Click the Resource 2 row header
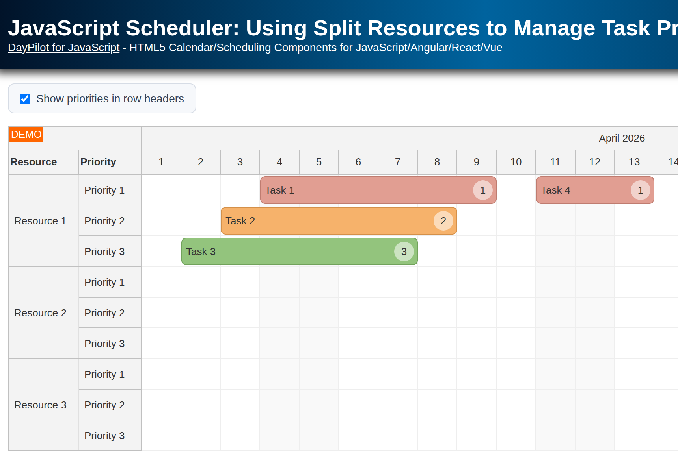 click(40, 312)
